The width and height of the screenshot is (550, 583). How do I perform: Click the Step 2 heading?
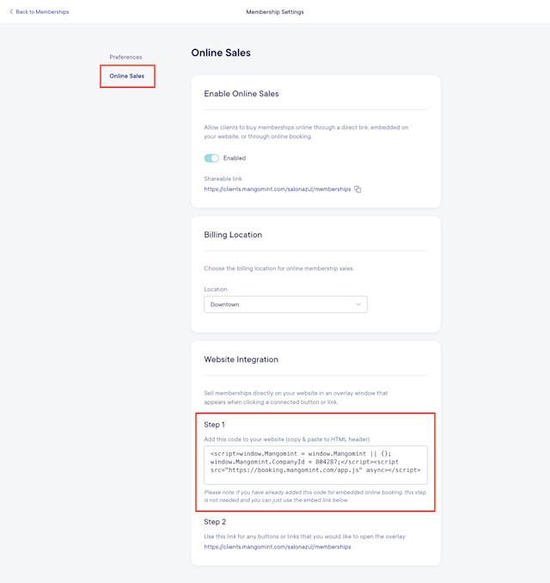point(215,522)
